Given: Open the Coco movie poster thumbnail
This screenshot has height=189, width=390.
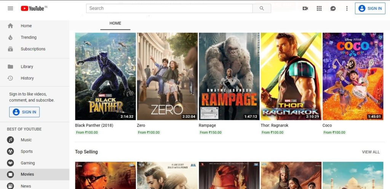Looking at the screenshot, I should point(353,76).
